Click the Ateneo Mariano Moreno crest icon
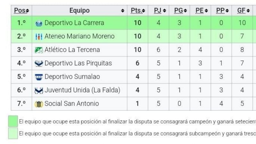This screenshot has height=144, width=256. [x=39, y=36]
